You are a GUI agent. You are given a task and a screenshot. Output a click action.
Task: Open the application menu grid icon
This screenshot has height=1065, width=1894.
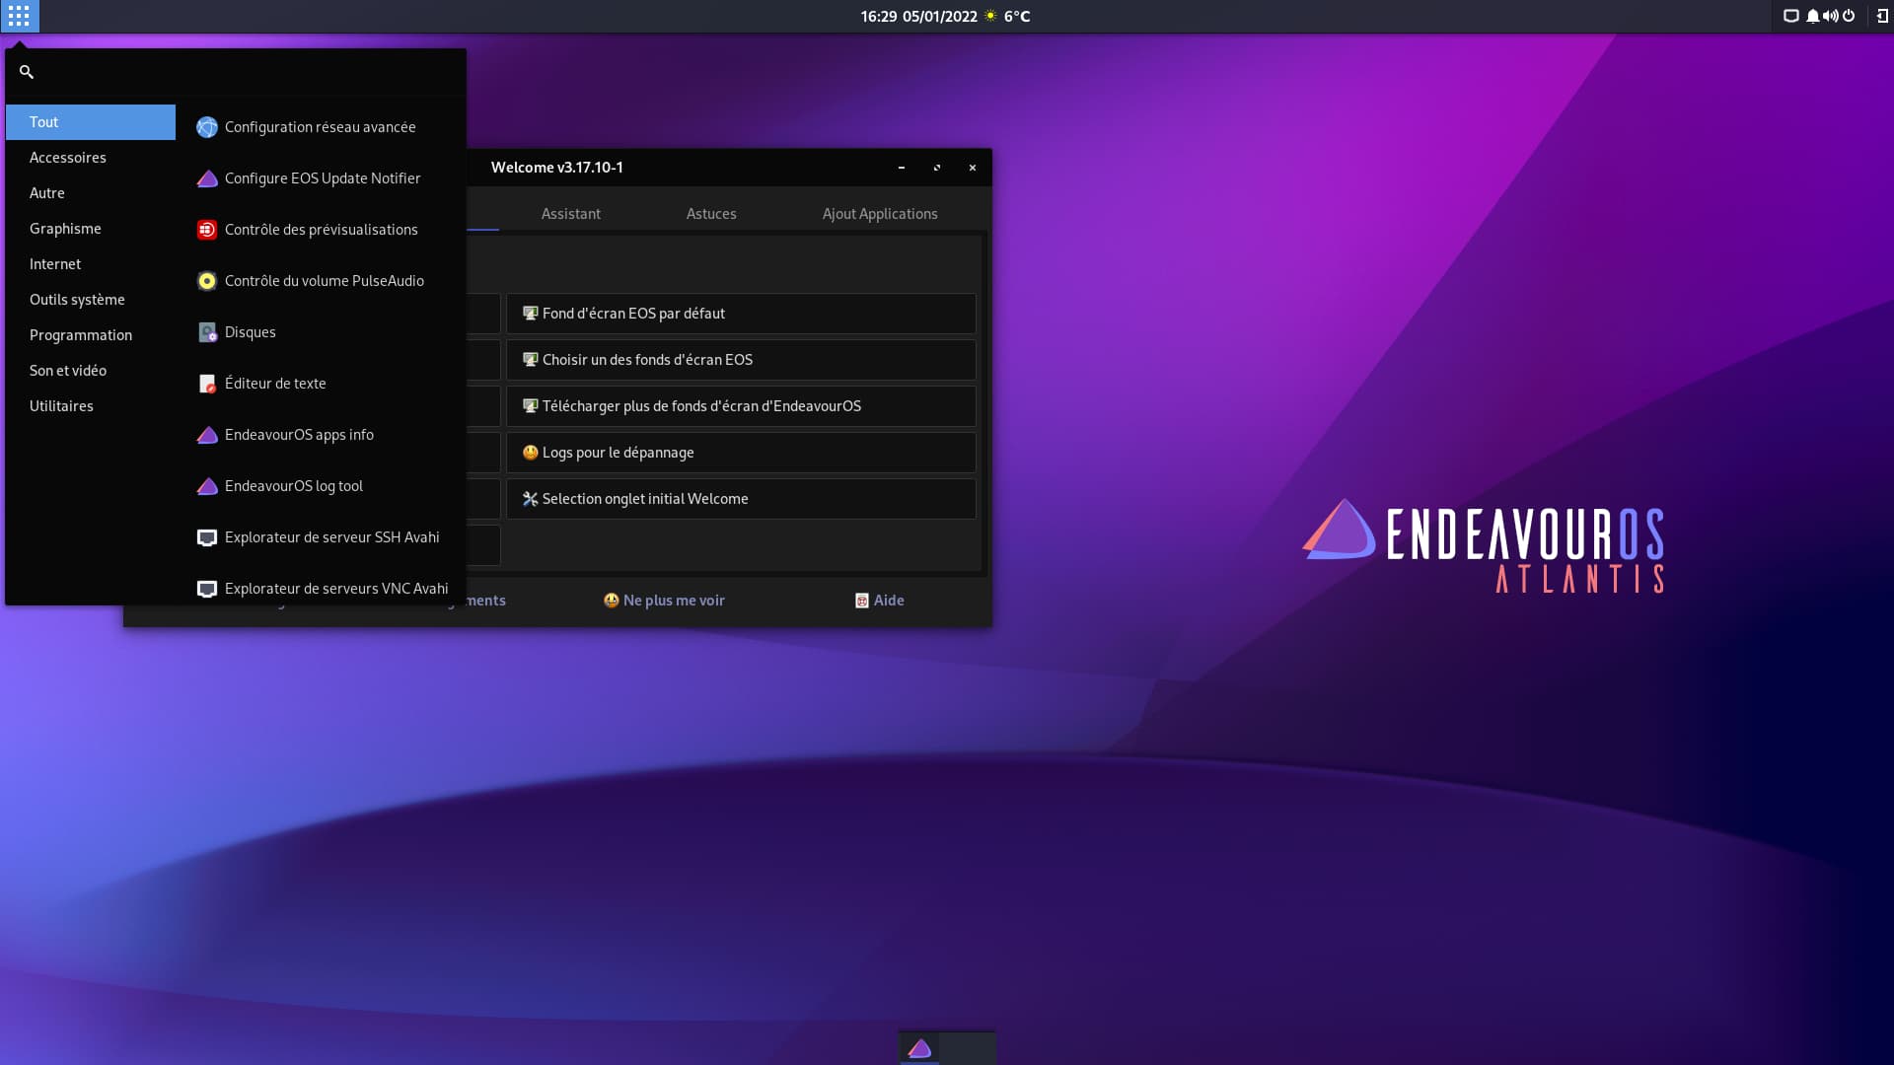tap(19, 16)
